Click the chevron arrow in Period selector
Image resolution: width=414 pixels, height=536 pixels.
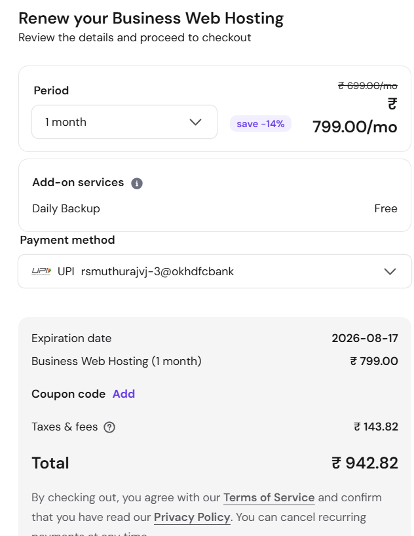[x=196, y=122]
